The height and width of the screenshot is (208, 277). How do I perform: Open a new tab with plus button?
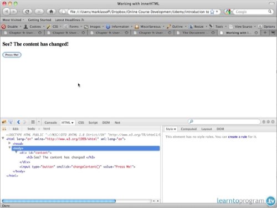tap(265, 33)
